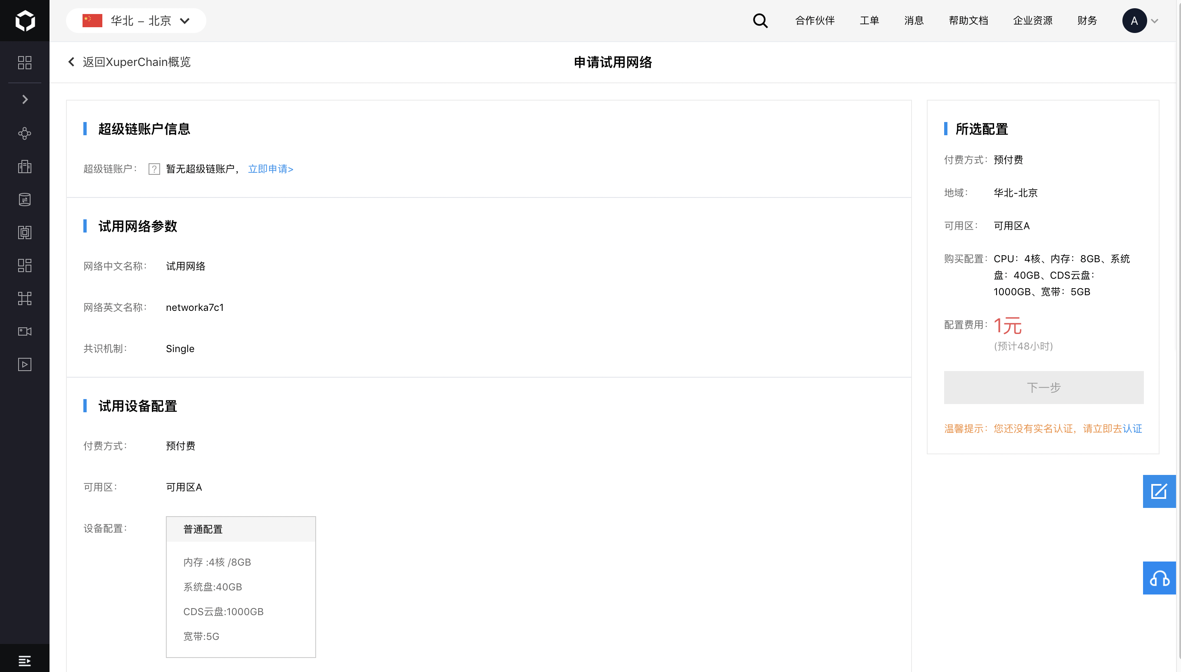Go back via 返回XuperChain概览 link
Screen dimensions: 1181x672
coord(136,62)
